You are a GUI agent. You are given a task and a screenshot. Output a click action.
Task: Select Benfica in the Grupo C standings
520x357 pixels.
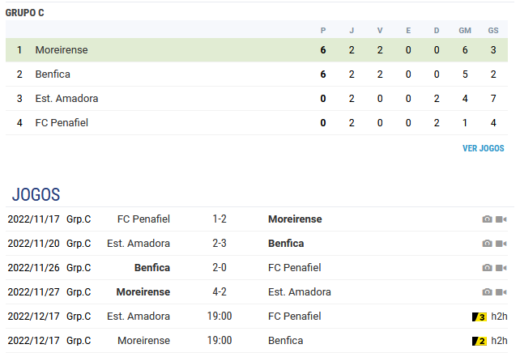(x=53, y=74)
